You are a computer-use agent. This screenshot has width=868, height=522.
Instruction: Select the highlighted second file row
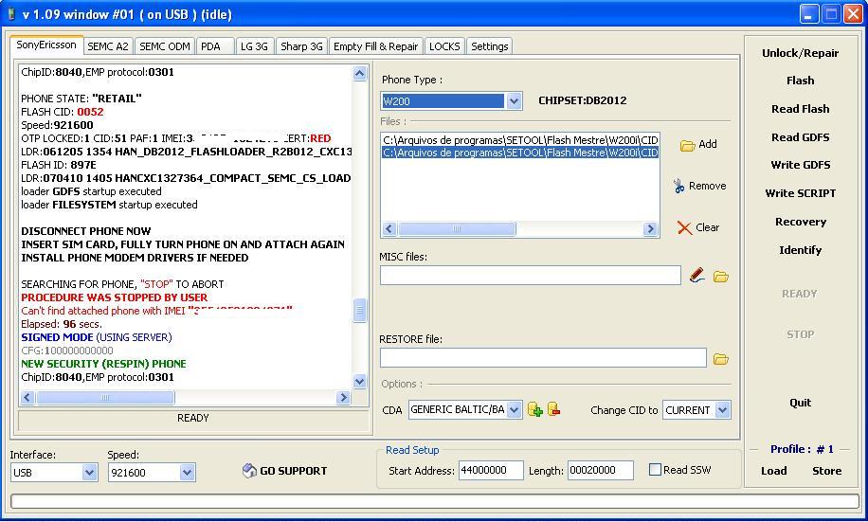coord(520,153)
